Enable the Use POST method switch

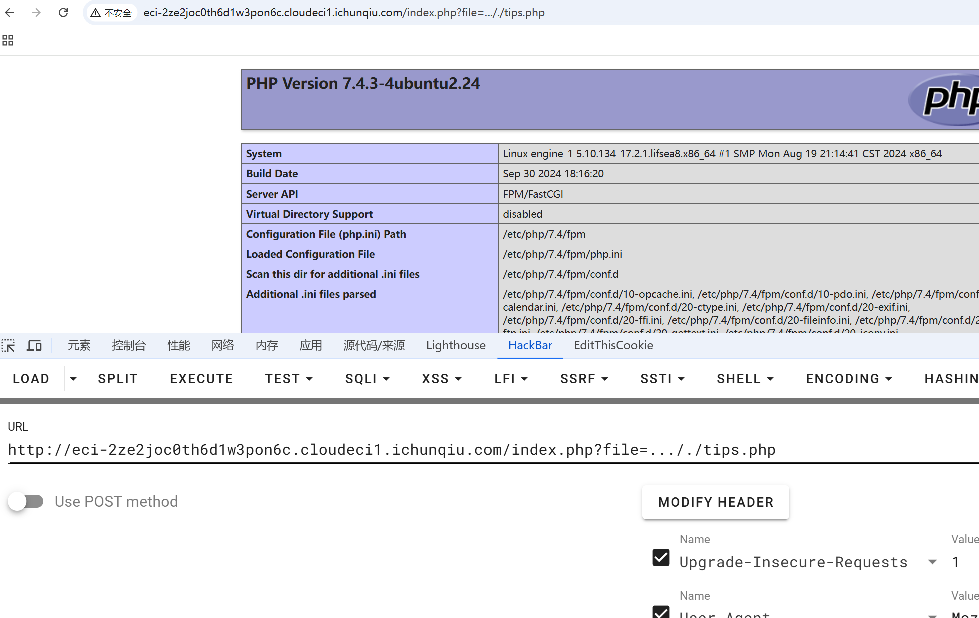(26, 501)
